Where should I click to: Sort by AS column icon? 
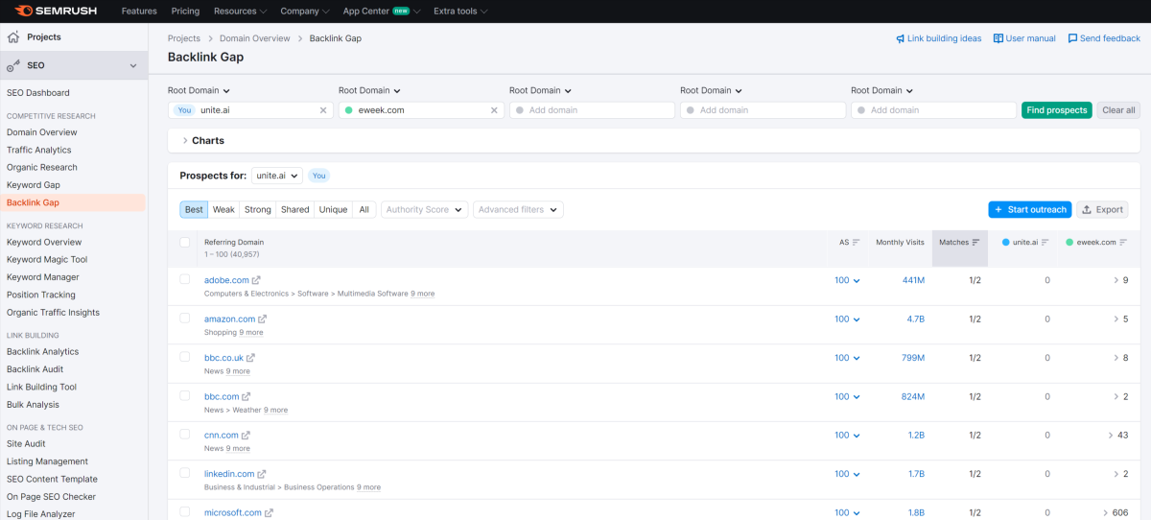(856, 243)
